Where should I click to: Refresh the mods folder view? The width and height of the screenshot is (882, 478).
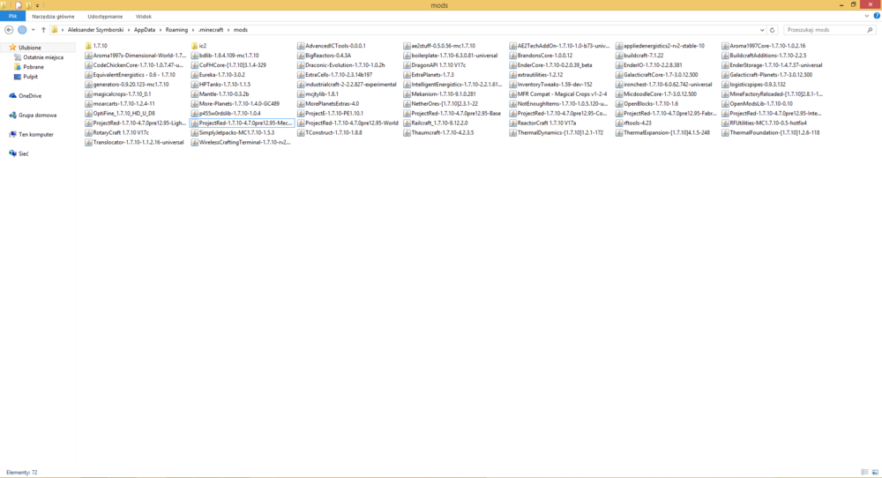coord(773,30)
